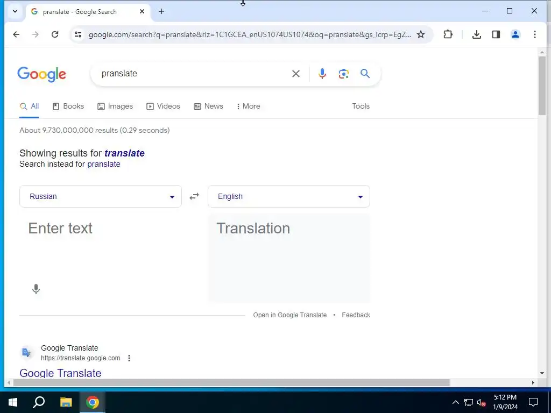Switch to the Images tab
Viewport: 551px width, 413px height.
tap(115, 106)
